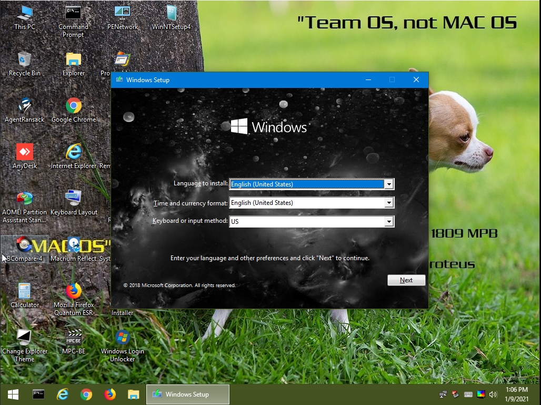This screenshot has height=405, width=541.
Task: Close the Windows Setup window
Action: [x=416, y=80]
